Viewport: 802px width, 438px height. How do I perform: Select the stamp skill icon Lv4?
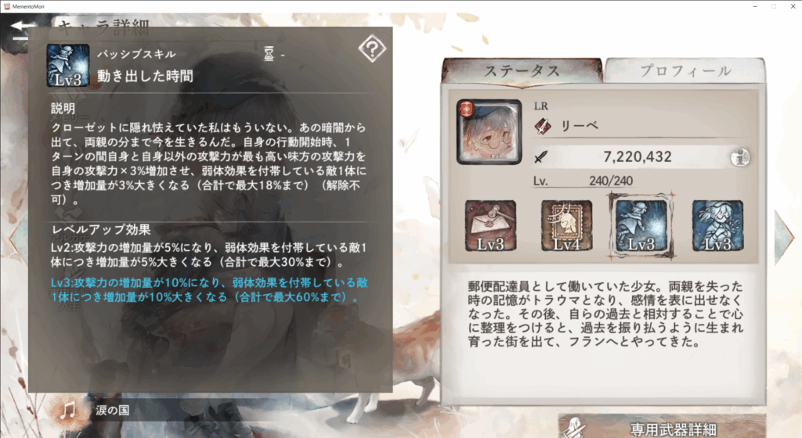566,225
